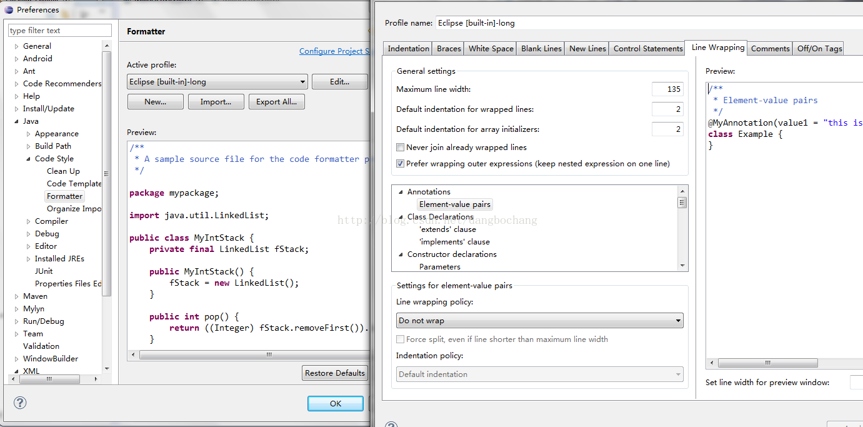Open the Blank Lines tab
863x427 pixels.
[x=541, y=49]
